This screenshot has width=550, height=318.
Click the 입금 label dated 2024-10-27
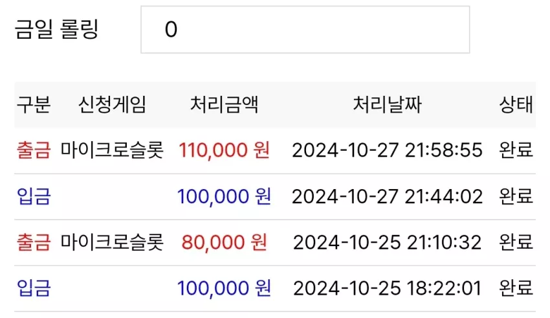[x=34, y=196]
